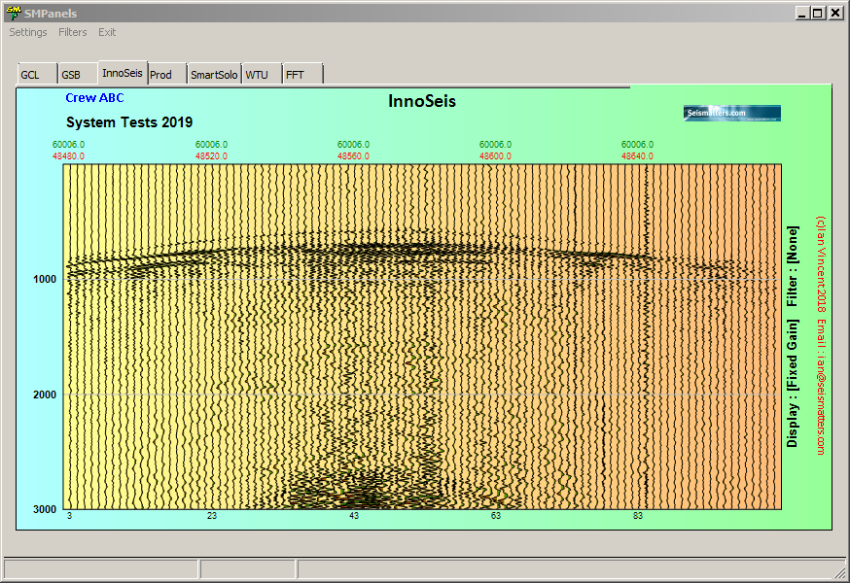Click trace number 83 on bottom axis

tap(638, 516)
